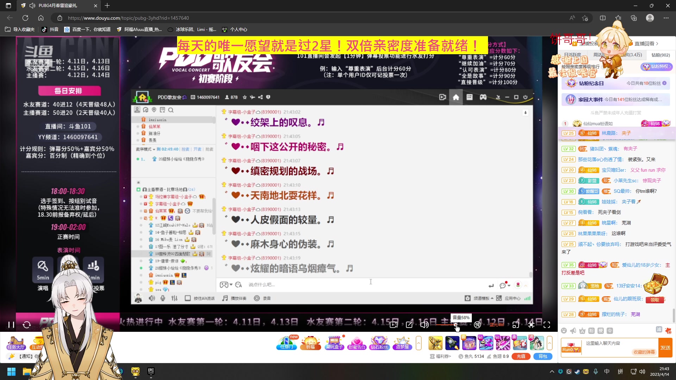Expand the activity icons list arrow
The width and height of the screenshot is (676, 380).
(419, 343)
